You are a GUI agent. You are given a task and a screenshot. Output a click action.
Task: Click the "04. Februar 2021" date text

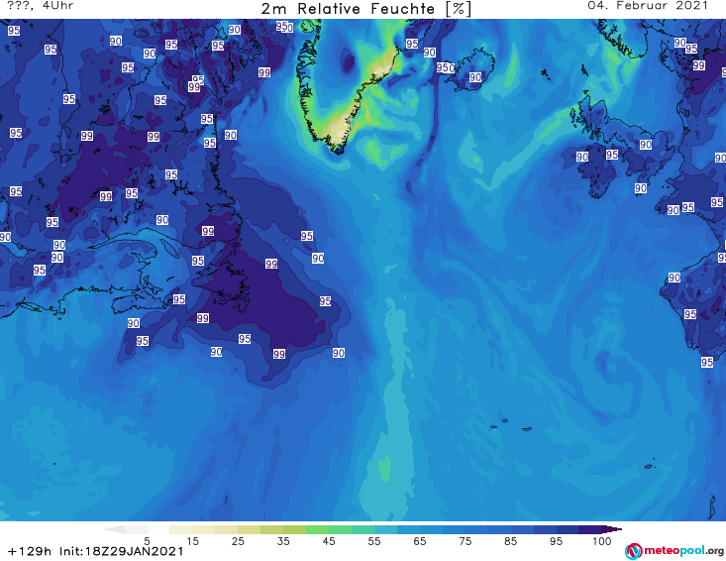point(648,6)
